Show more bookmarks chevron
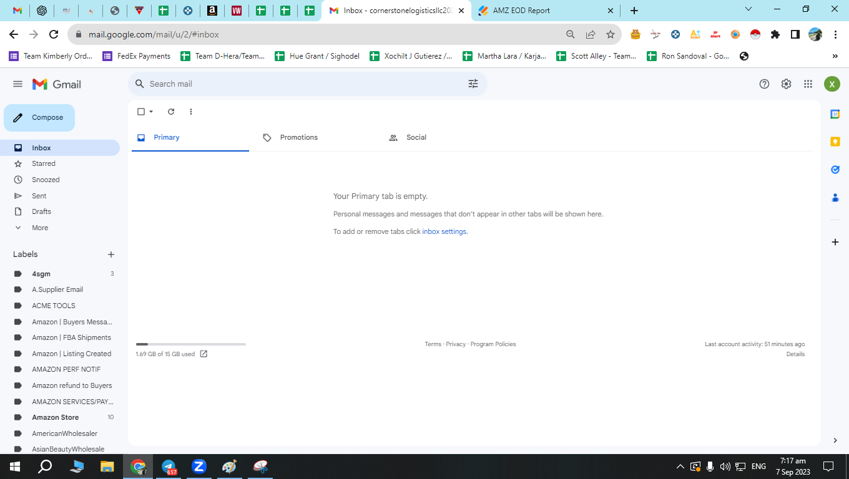Image resolution: width=849 pixels, height=479 pixels. [x=835, y=56]
